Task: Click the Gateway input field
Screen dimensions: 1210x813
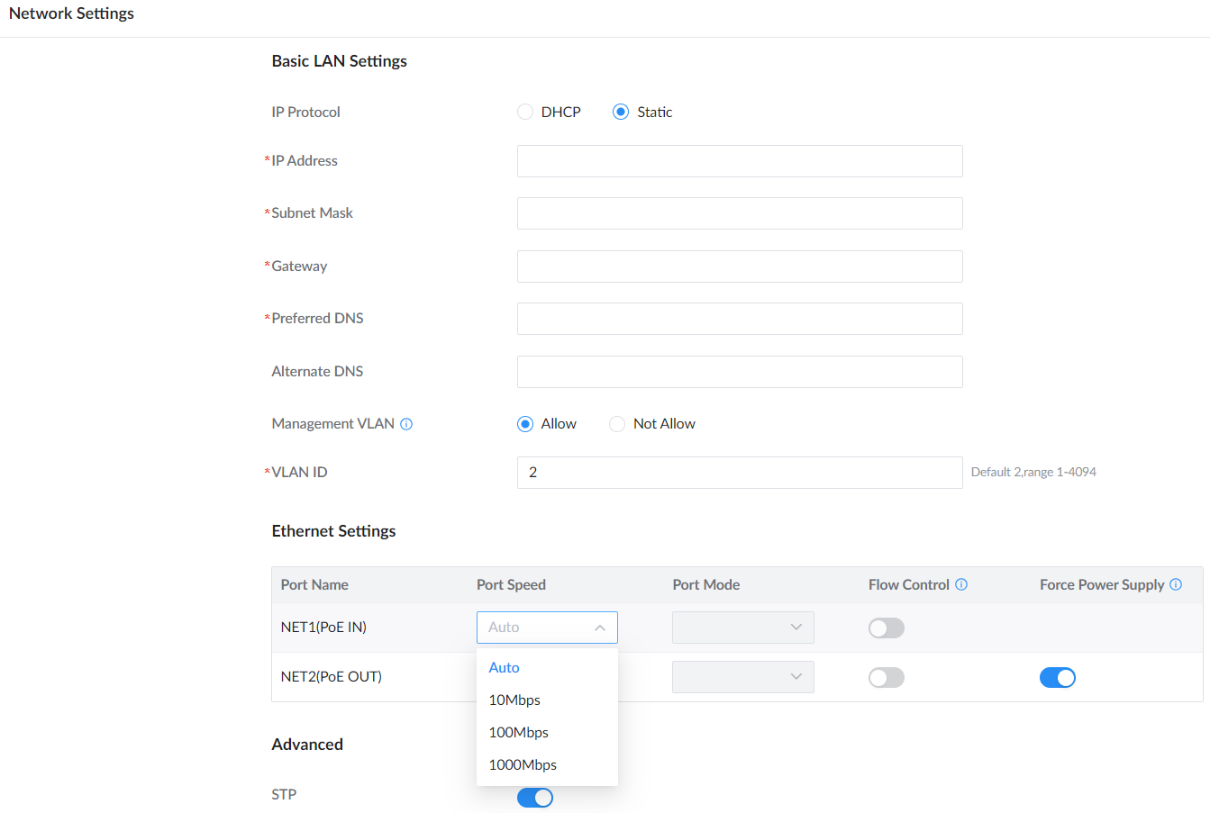Action: click(740, 266)
